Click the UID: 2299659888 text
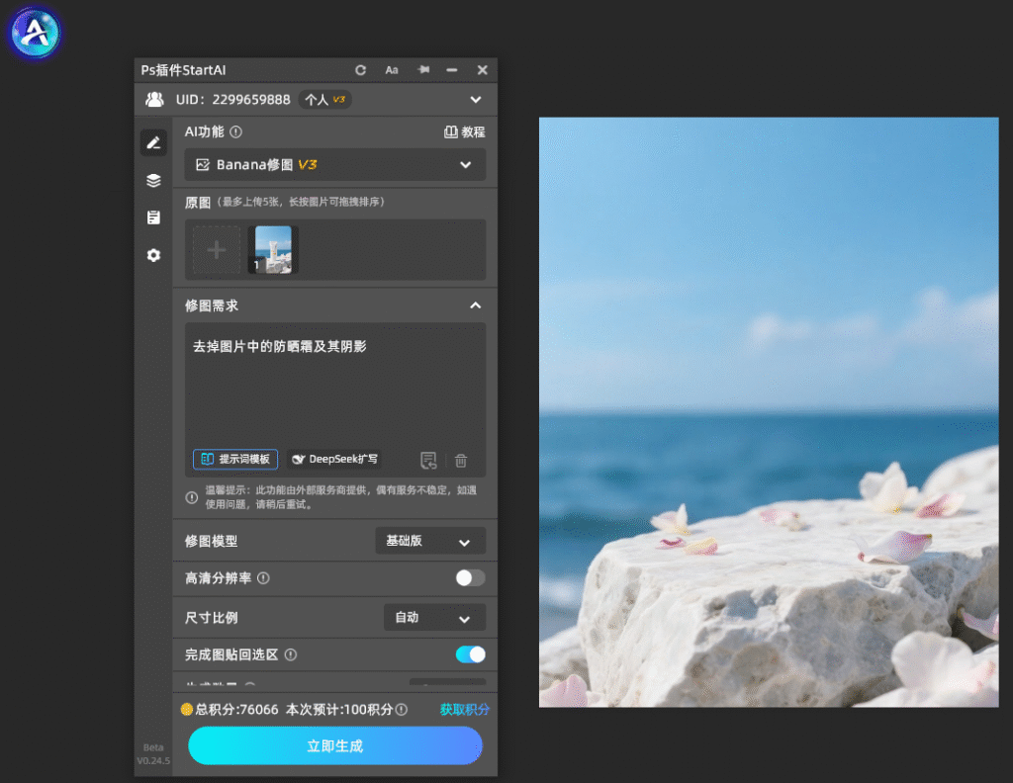 coord(232,100)
